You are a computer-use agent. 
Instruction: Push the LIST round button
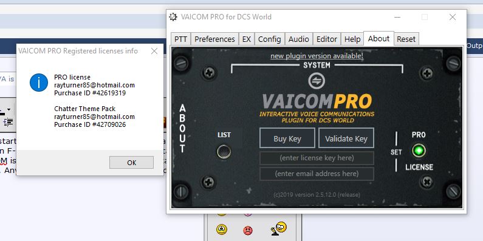(x=224, y=151)
